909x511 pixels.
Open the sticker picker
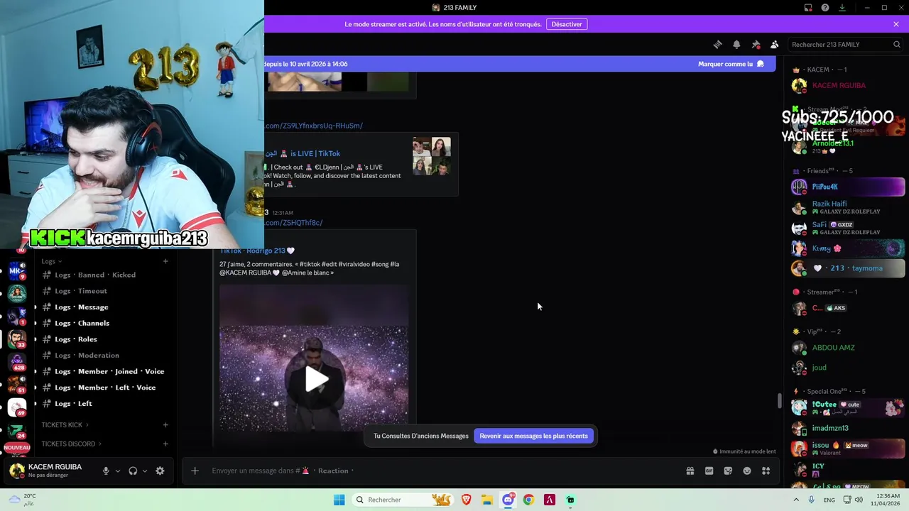(728, 471)
